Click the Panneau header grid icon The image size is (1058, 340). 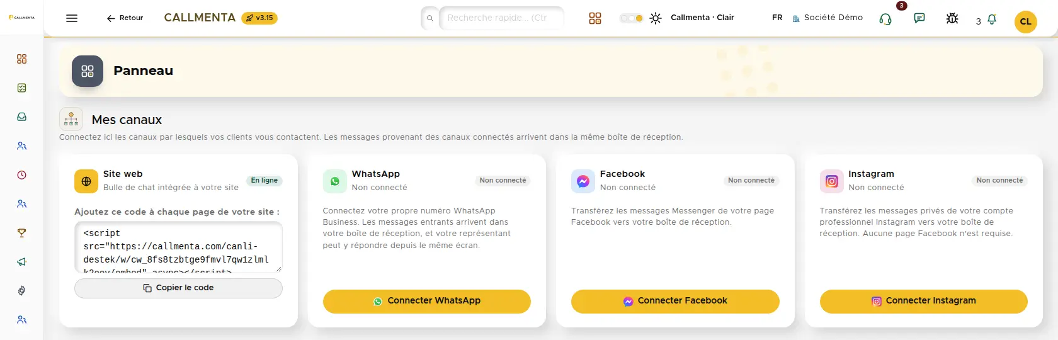88,71
